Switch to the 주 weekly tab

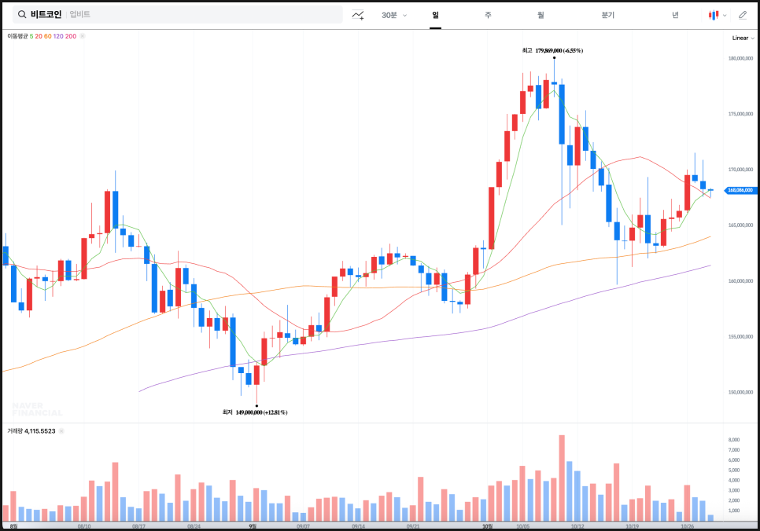pos(488,15)
